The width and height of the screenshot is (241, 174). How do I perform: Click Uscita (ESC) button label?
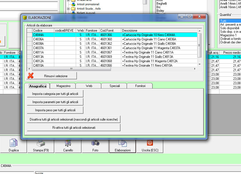tap(150, 150)
